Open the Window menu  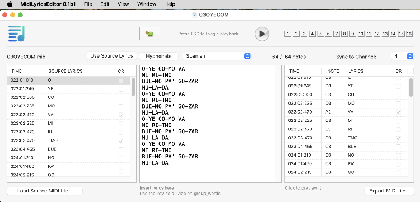pyautogui.click(x=147, y=4)
